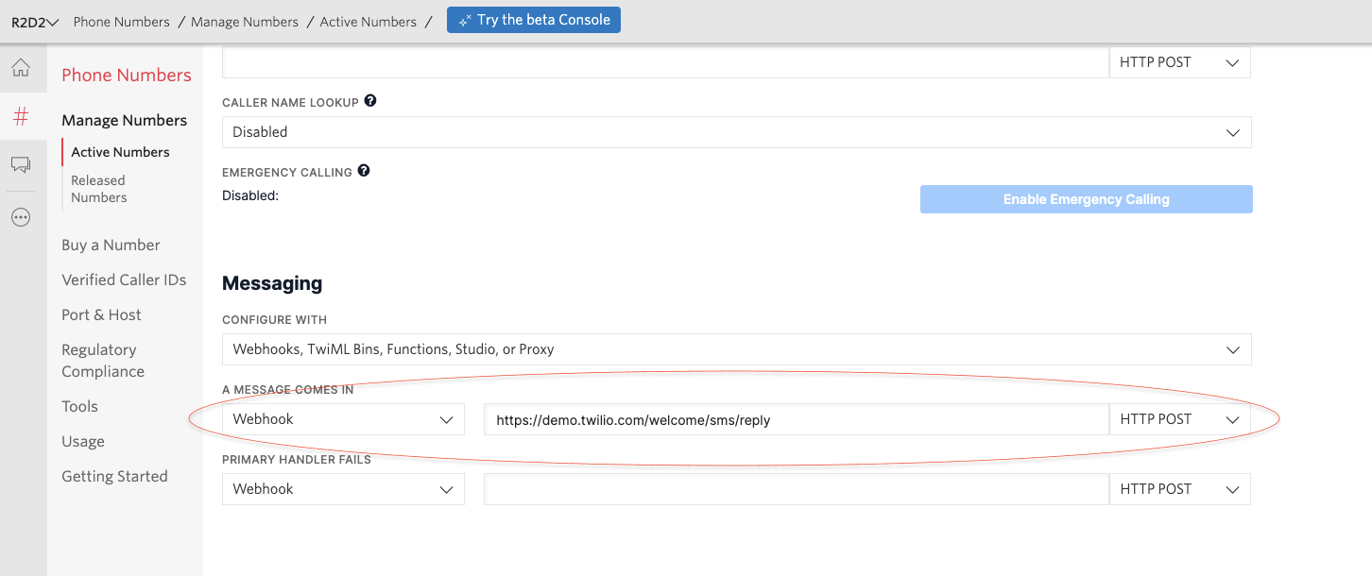Select Active Numbers in the sidebar

tap(119, 151)
